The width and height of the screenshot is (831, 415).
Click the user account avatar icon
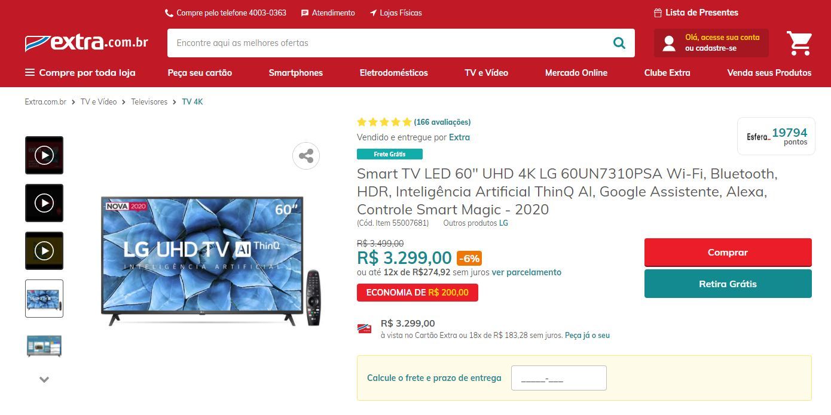[x=669, y=43]
